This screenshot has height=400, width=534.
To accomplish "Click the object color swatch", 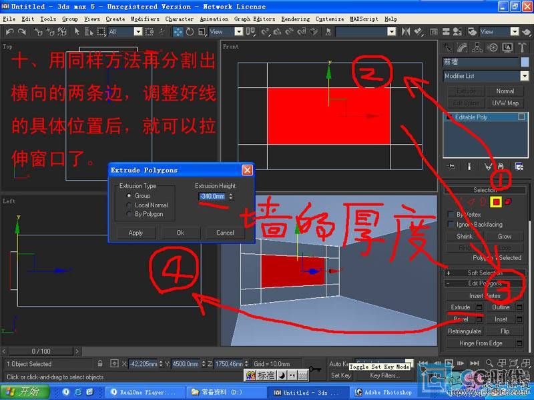I will [525, 62].
